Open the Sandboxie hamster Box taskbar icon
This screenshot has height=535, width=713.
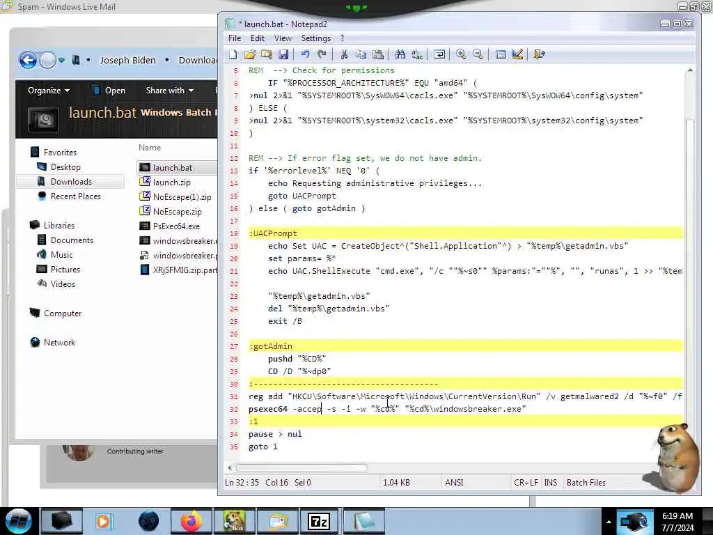234,521
